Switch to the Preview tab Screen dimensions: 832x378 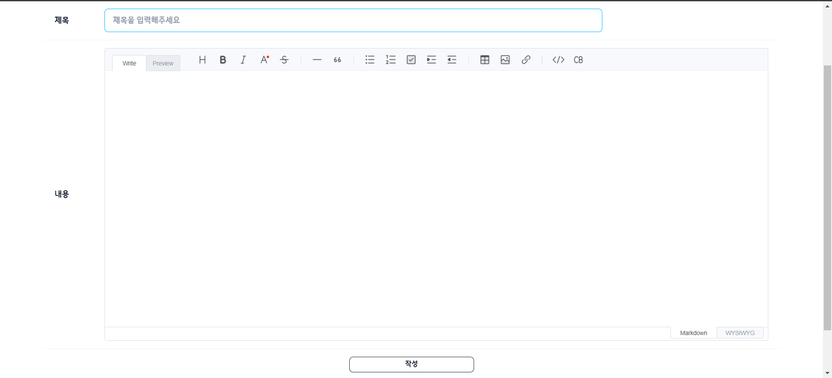(163, 63)
